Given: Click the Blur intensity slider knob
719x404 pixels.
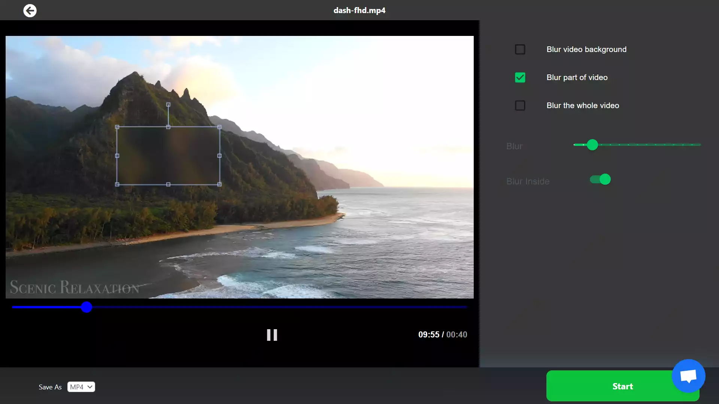Looking at the screenshot, I should tap(592, 145).
